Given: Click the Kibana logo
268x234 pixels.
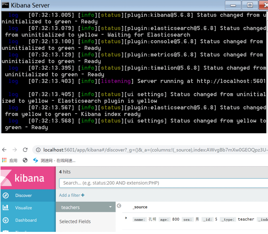Looking at the screenshot, I should point(28,178).
